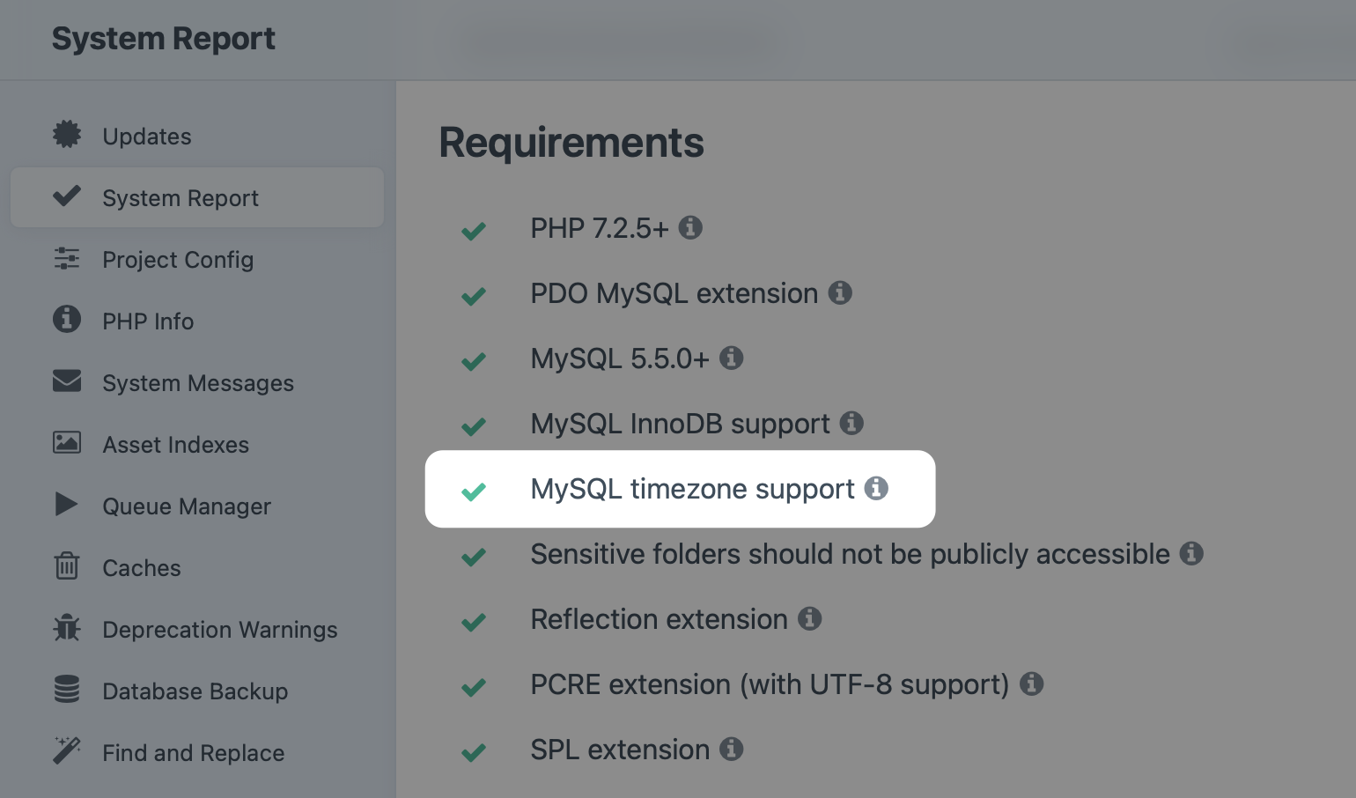Screen dimensions: 1356x798
Task: Show info for PCRE extension requirement
Action: pyautogui.click(x=1031, y=683)
